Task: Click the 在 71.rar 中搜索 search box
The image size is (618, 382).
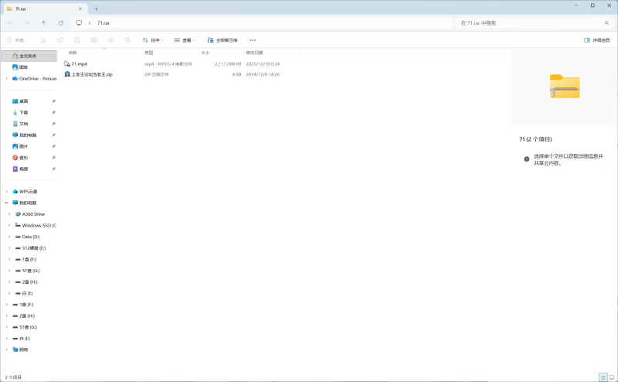Action: [x=525, y=23]
